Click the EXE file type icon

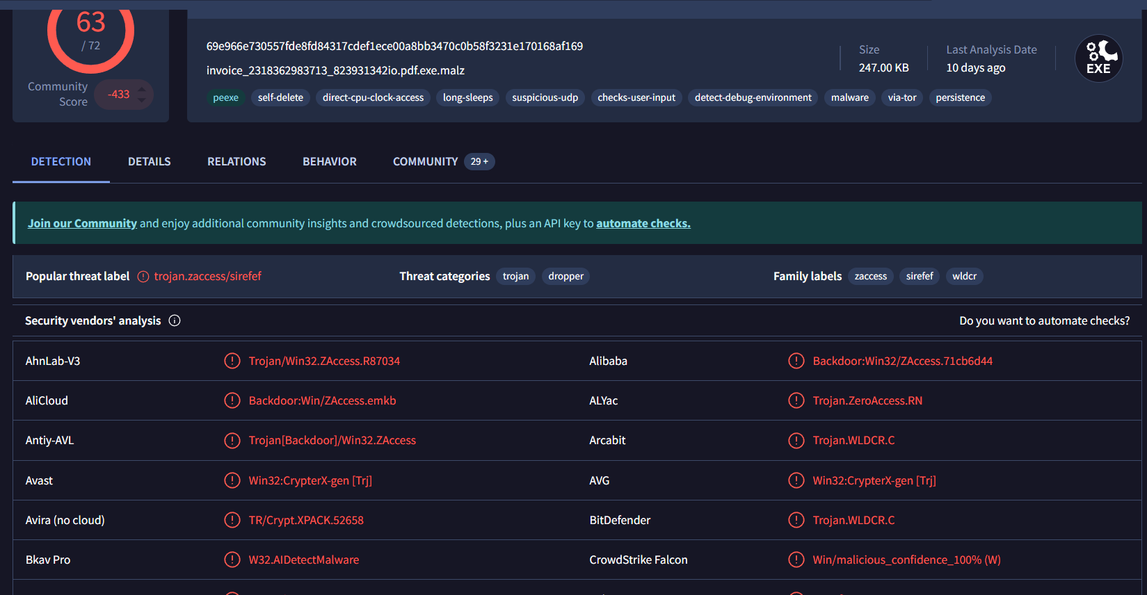point(1098,58)
